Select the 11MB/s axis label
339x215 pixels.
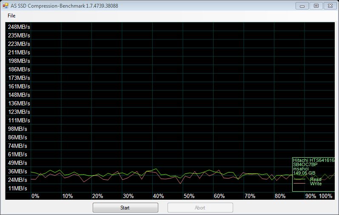[x=17, y=188]
